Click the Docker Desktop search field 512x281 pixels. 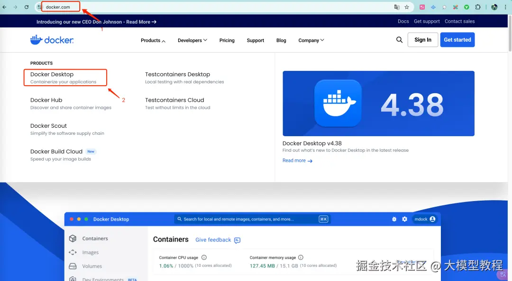point(251,219)
